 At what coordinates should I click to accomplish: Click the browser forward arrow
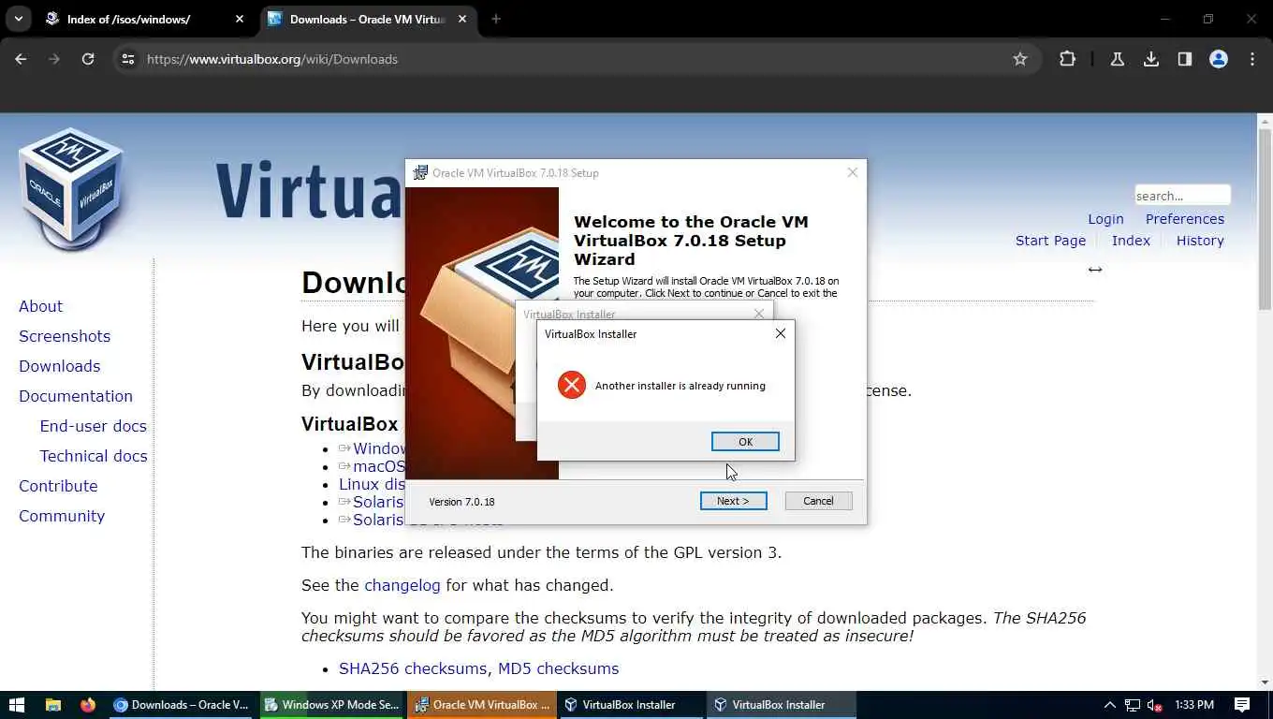54,59
